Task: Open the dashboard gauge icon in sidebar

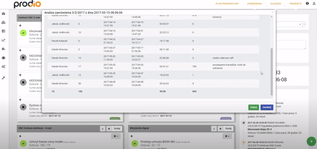Action: point(3,14)
